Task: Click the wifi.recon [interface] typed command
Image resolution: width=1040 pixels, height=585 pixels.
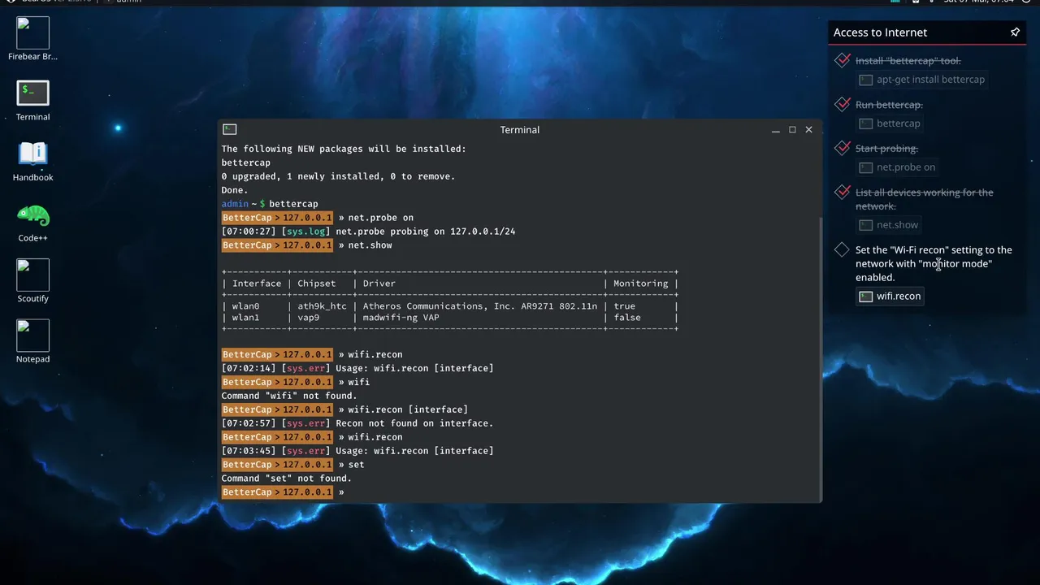Action: [408, 409]
